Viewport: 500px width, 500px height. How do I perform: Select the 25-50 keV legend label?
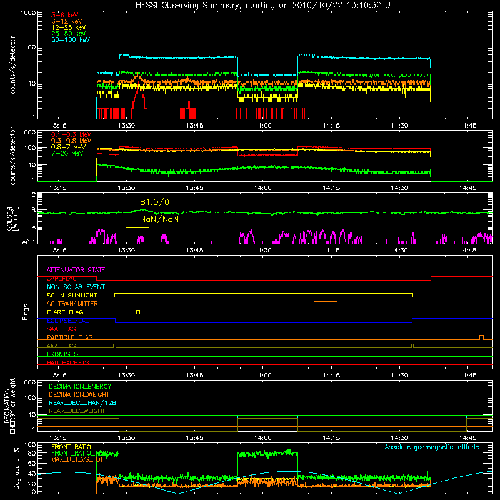(69, 34)
